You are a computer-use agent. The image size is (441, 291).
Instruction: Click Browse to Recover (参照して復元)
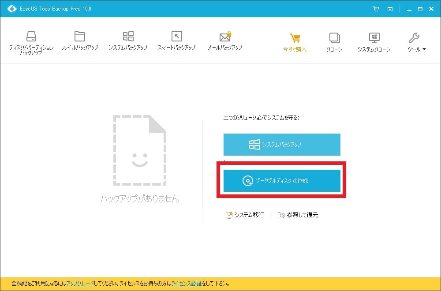[298, 215]
